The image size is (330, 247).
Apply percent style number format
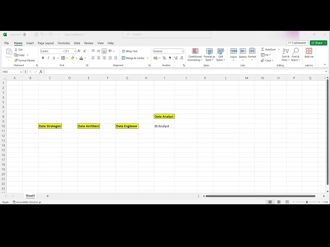click(x=164, y=58)
